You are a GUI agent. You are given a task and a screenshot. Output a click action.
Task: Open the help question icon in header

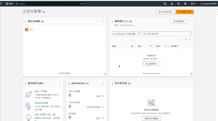coord(178,4)
